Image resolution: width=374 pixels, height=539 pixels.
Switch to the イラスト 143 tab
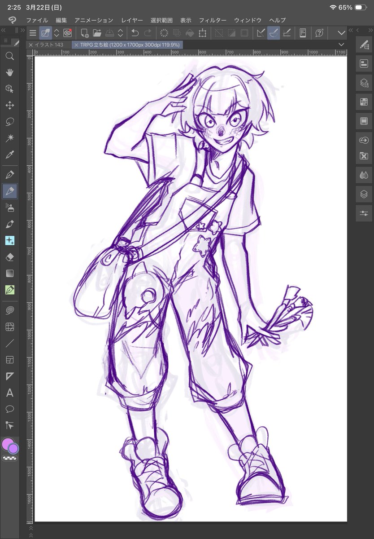49,45
